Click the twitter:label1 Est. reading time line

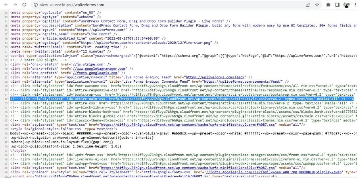coord(69,47)
